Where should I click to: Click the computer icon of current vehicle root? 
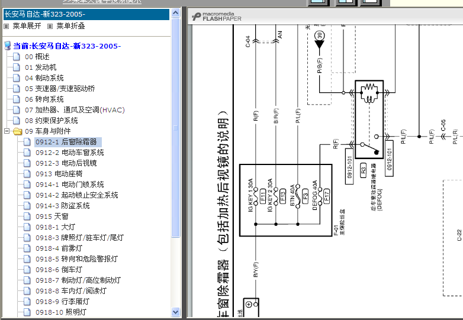[8, 46]
